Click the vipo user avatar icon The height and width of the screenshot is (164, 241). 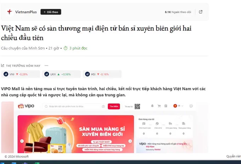pyautogui.click(x=191, y=106)
